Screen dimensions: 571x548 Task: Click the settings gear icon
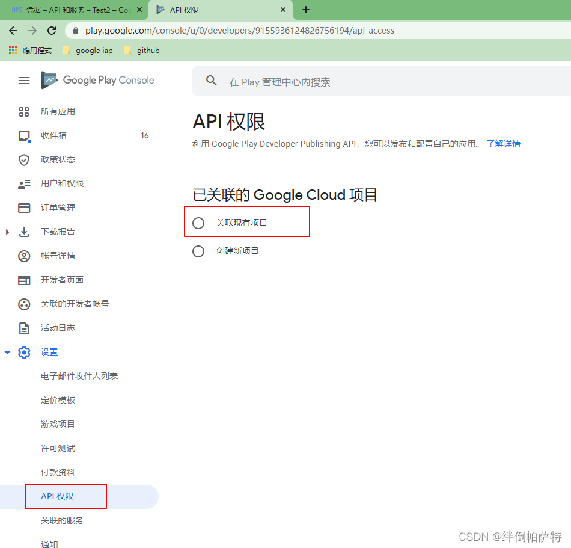tap(24, 353)
